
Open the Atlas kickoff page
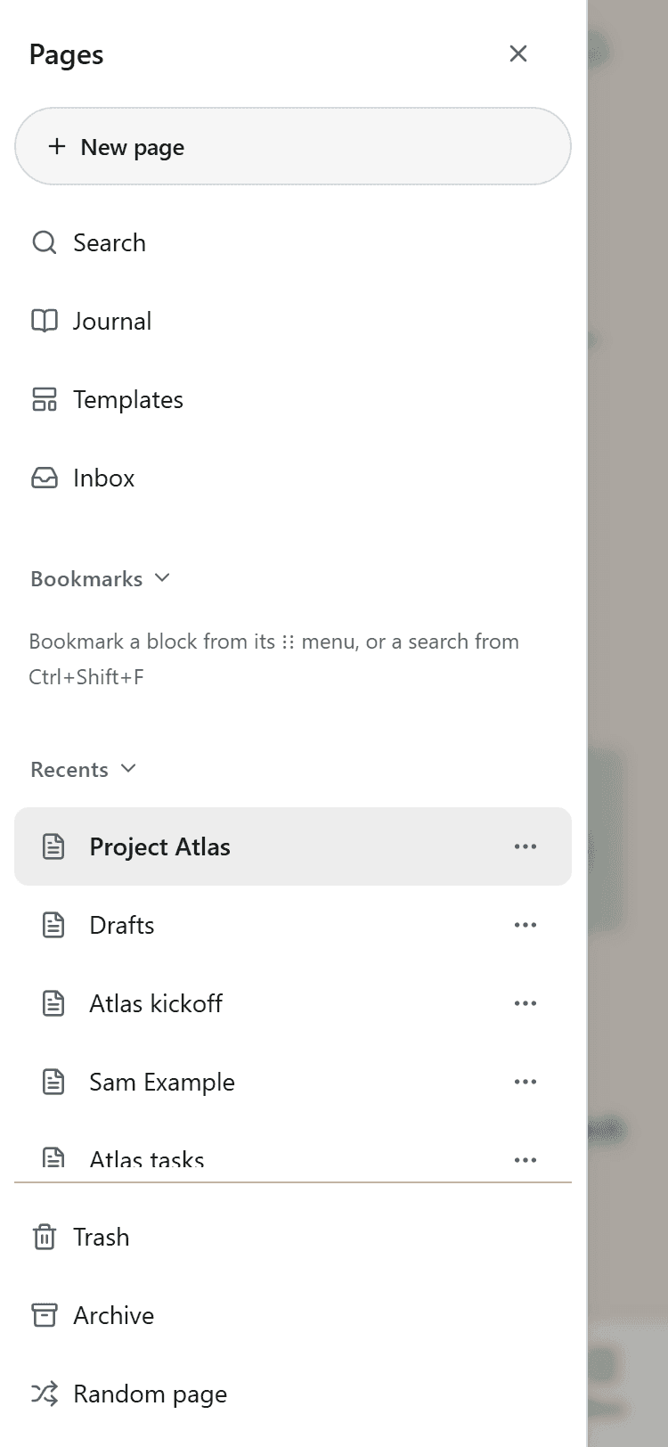point(293,1003)
